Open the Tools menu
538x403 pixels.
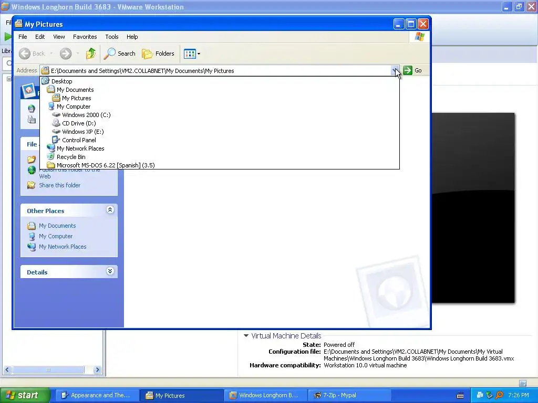click(112, 37)
